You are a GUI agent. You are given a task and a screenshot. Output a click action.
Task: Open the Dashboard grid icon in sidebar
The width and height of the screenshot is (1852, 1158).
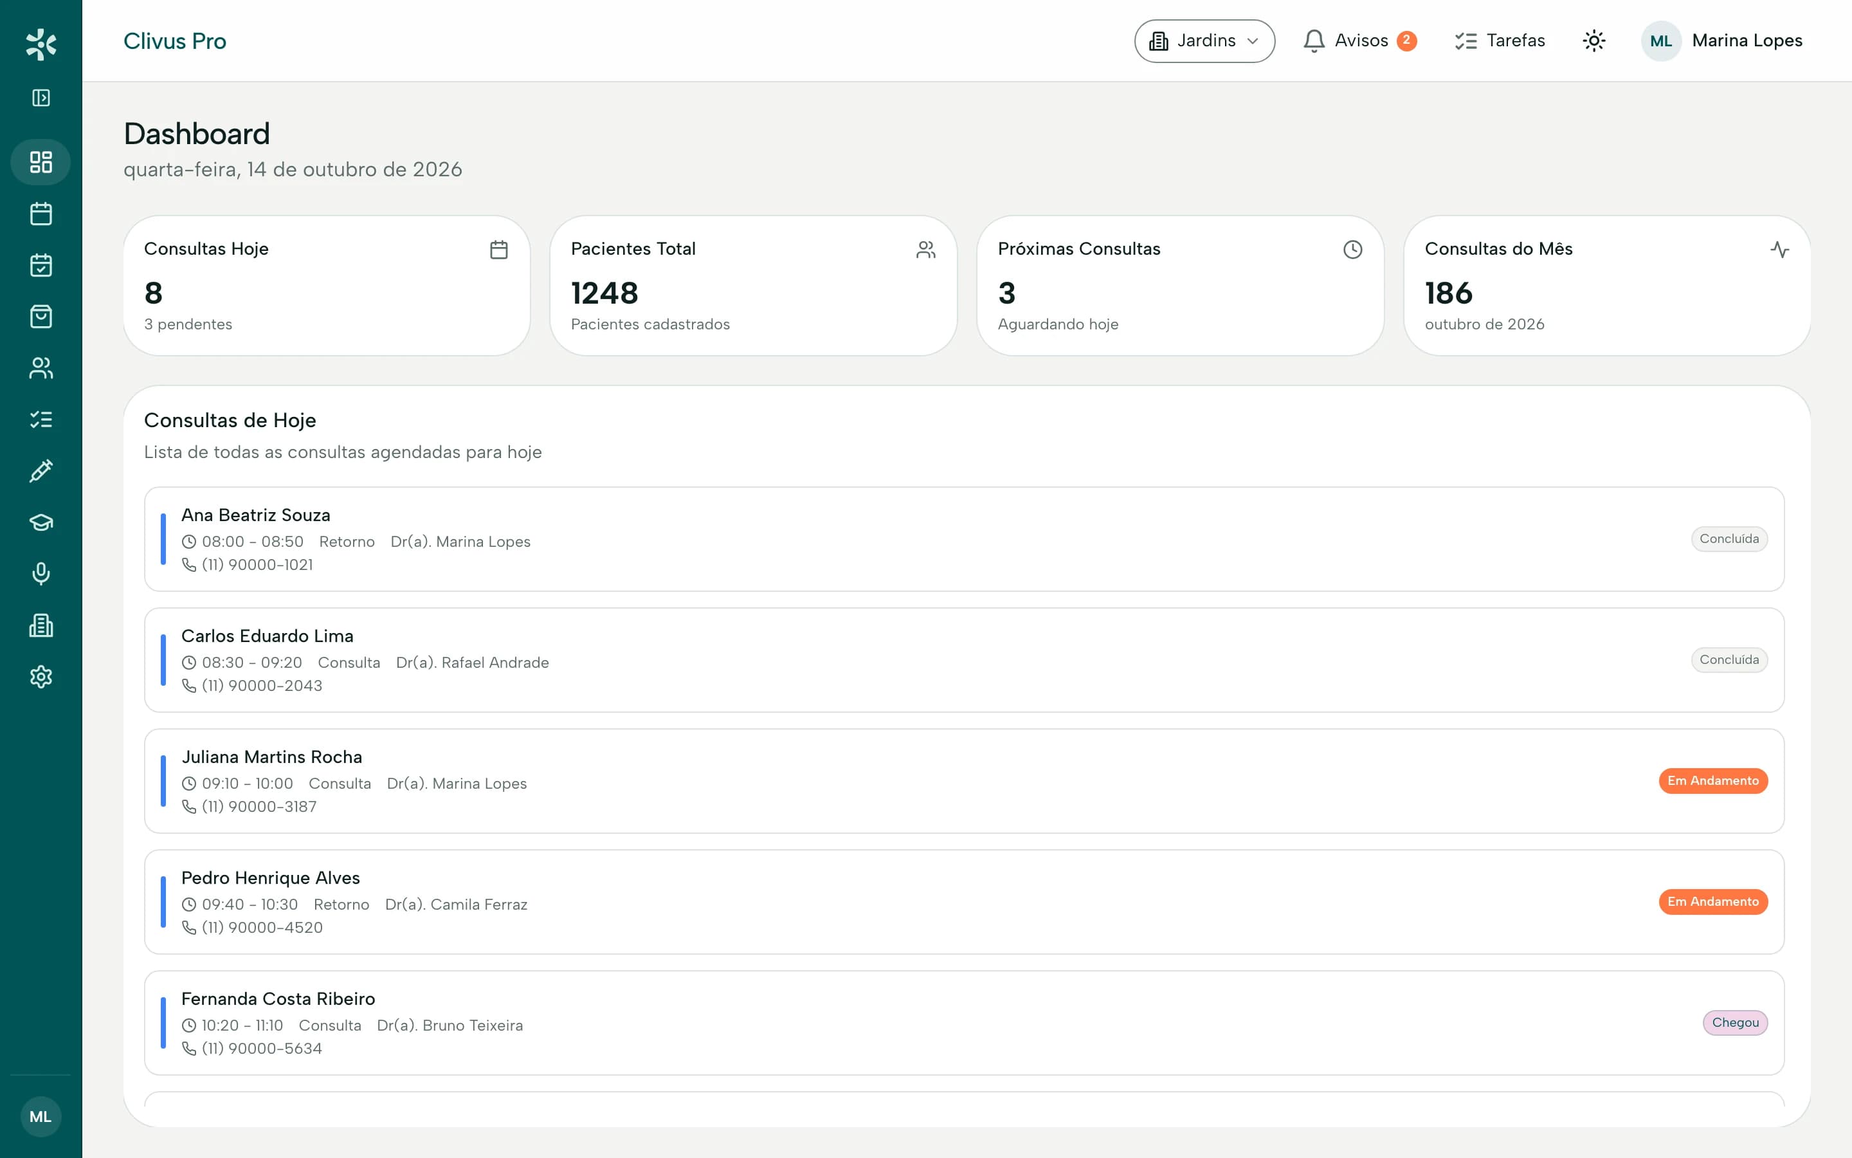tap(41, 161)
